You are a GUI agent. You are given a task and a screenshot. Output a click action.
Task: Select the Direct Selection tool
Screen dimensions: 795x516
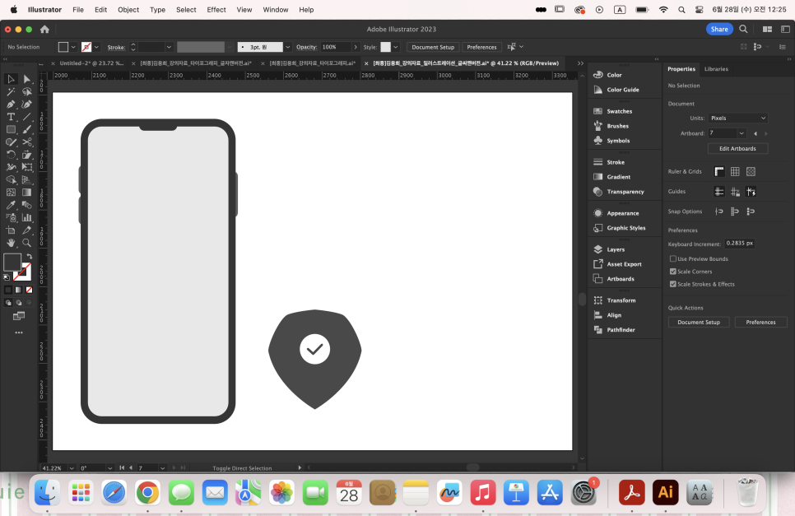click(x=27, y=79)
